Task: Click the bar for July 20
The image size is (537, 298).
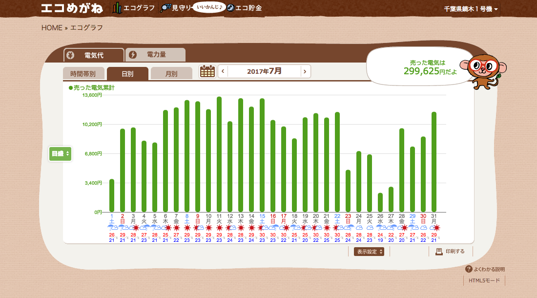Action: coord(316,163)
